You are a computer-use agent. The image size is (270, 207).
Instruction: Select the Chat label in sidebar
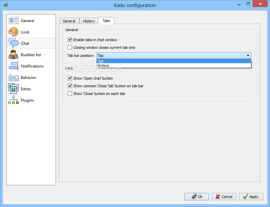click(x=25, y=43)
